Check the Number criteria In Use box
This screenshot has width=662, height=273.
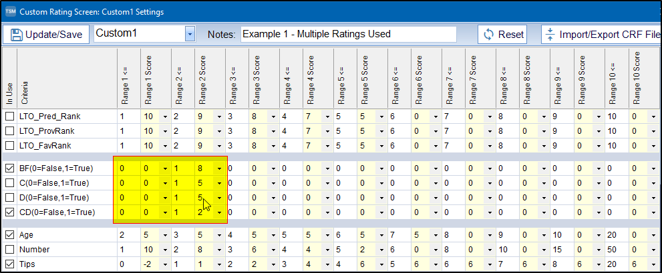9,250
